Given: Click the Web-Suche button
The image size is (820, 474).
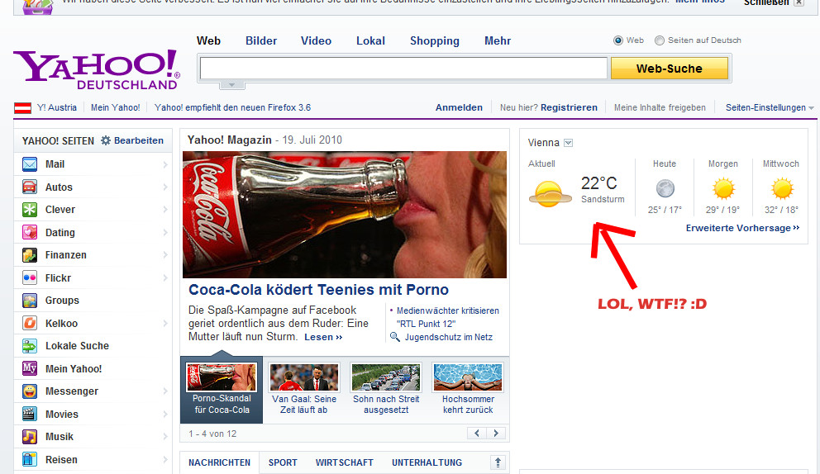Looking at the screenshot, I should [x=670, y=69].
